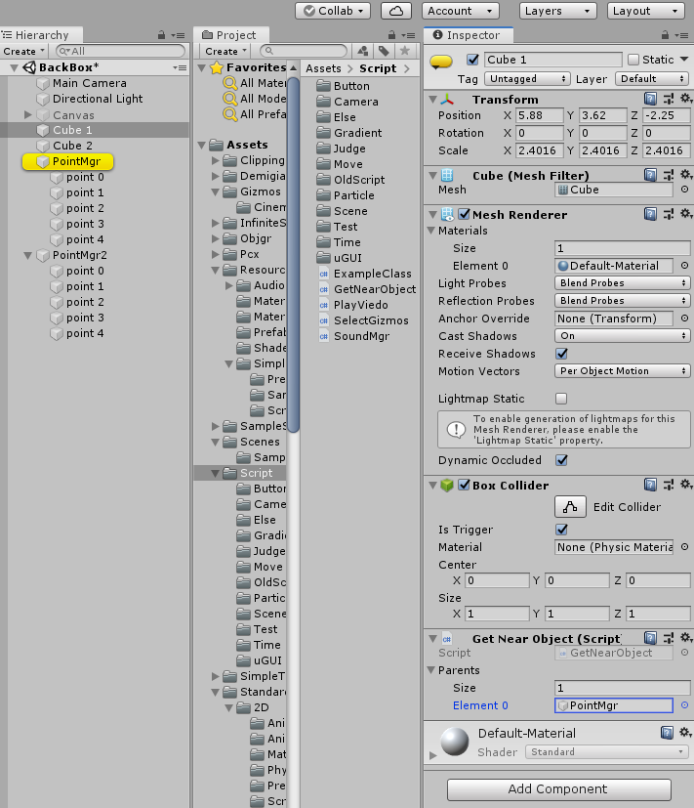Click the Add Component button

coord(558,788)
